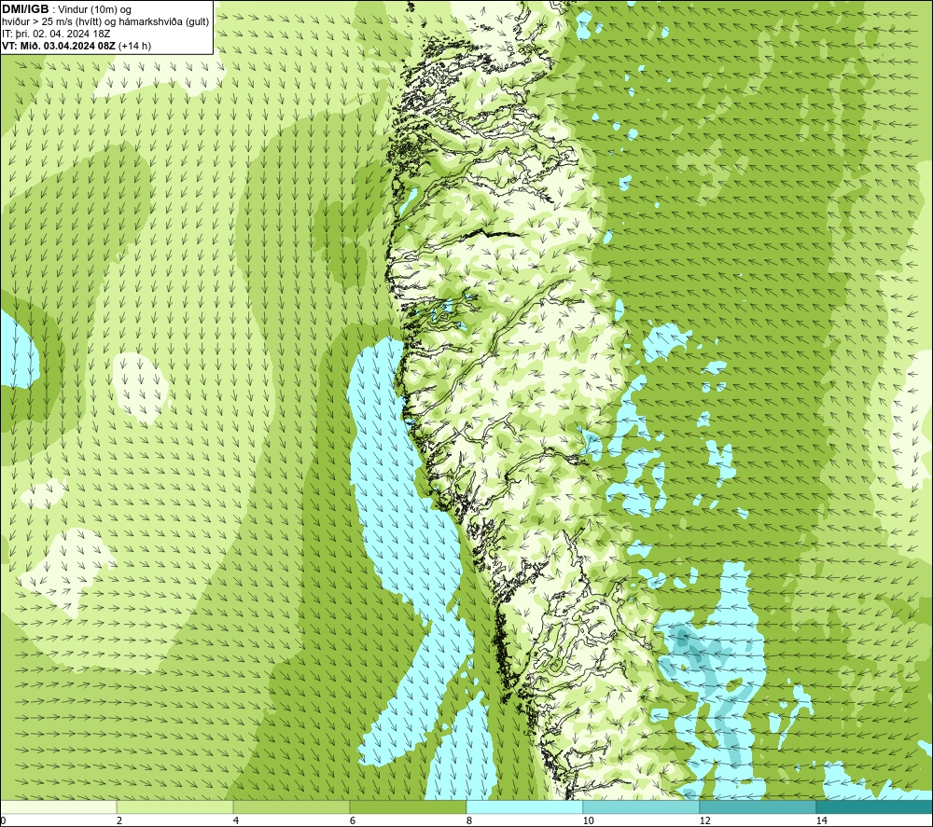The height and width of the screenshot is (827, 933).
Task: Click the scale label '14'
Action: (x=821, y=820)
